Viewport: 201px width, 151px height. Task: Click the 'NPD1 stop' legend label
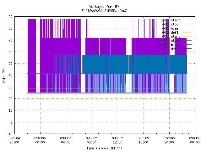(x=170, y=41)
